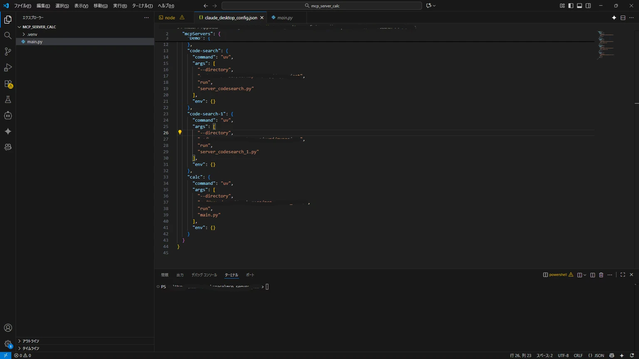Image resolution: width=639 pixels, height=359 pixels.
Task: Open the chat dropdown arrow in title bar
Action: (x=434, y=6)
